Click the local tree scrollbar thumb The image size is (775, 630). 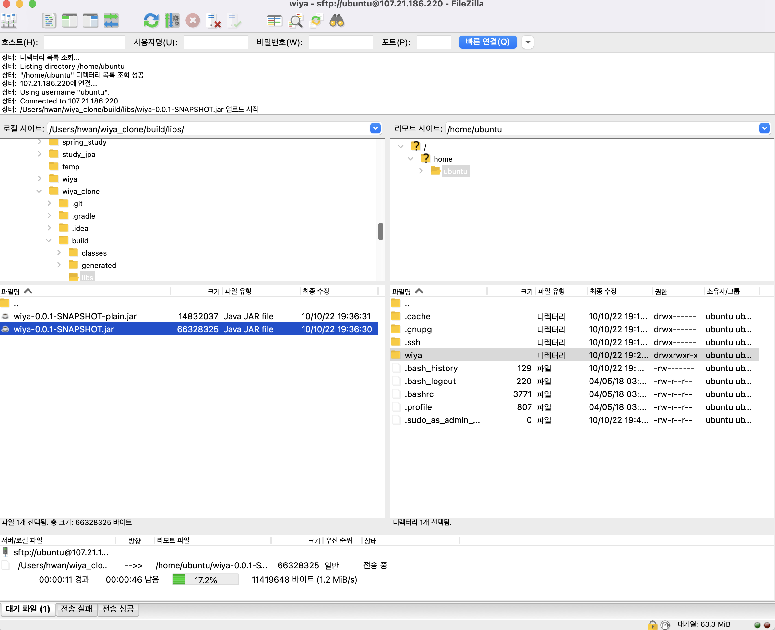[381, 231]
